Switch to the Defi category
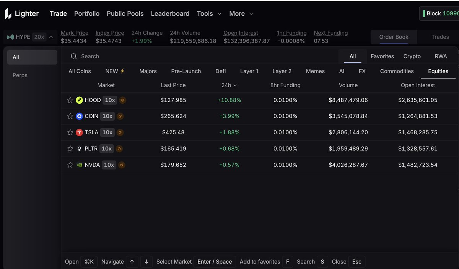 point(221,71)
